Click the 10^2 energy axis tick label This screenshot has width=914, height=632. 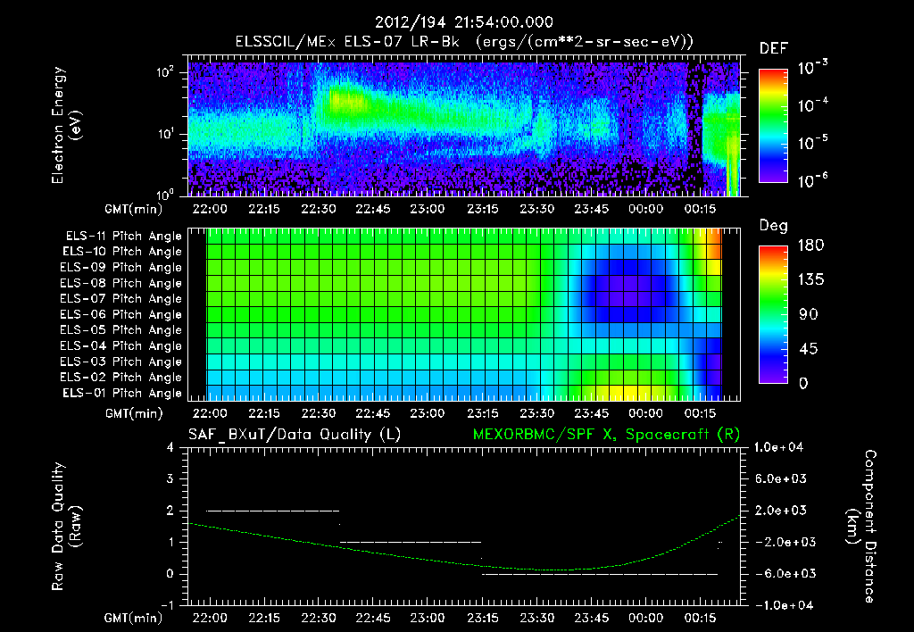166,73
